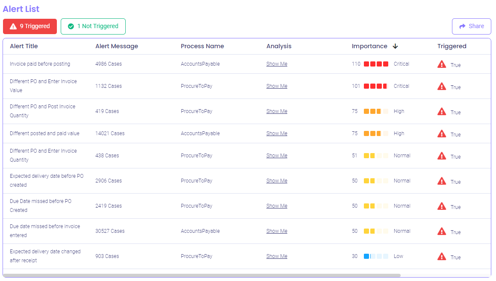496x281 pixels.
Task: Click the red importance bar scoring 101
Action: pyautogui.click(x=376, y=86)
